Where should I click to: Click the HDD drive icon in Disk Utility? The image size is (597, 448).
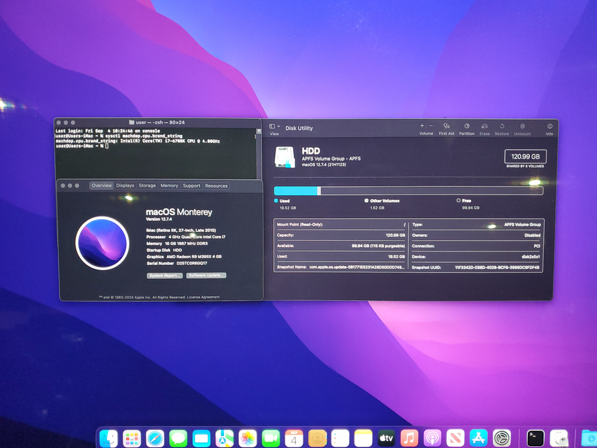coord(285,157)
